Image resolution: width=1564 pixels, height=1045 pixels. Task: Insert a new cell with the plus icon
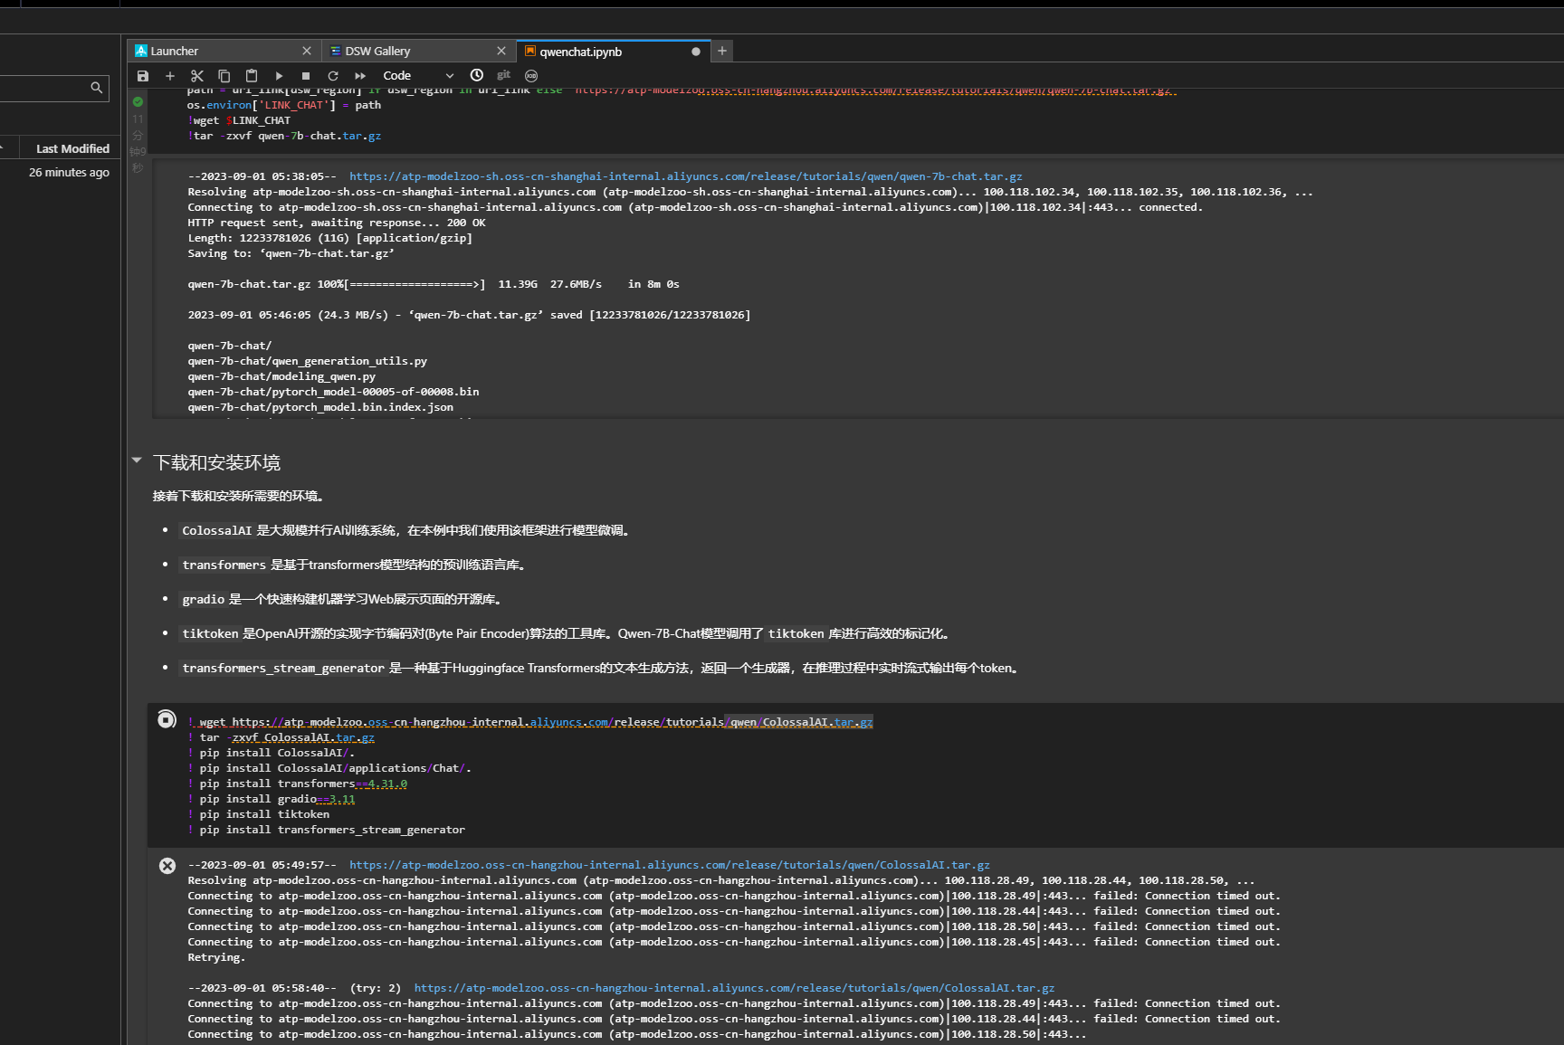[170, 76]
